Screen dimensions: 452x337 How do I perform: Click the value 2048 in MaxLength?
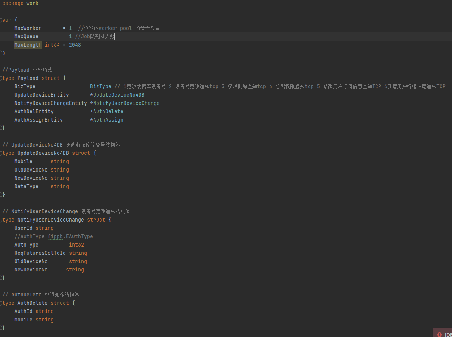pyautogui.click(x=75, y=45)
